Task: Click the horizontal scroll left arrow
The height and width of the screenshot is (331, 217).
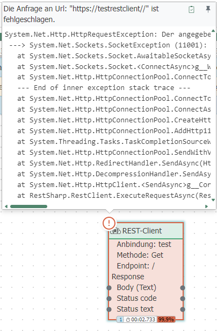Action: 6,206
